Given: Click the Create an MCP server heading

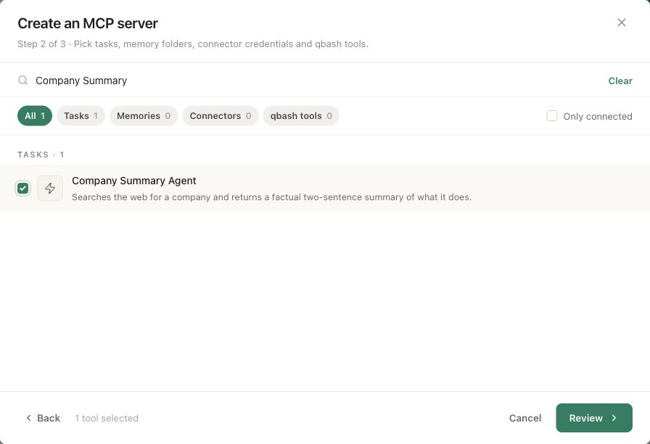Looking at the screenshot, I should pos(88,23).
